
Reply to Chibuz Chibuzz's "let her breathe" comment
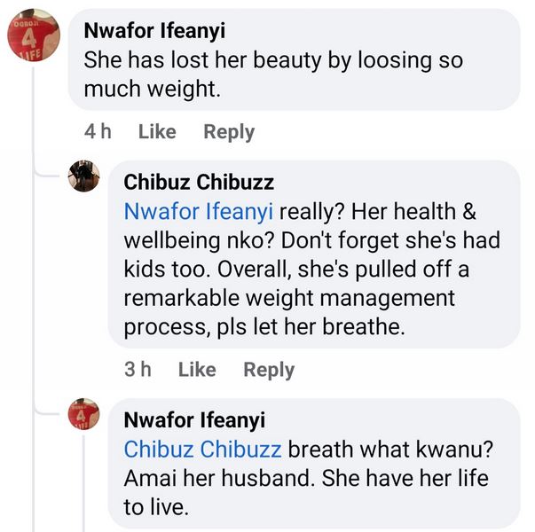[269, 370]
